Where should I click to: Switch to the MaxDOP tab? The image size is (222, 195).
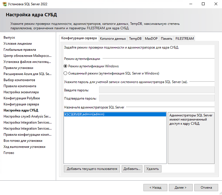151,39
